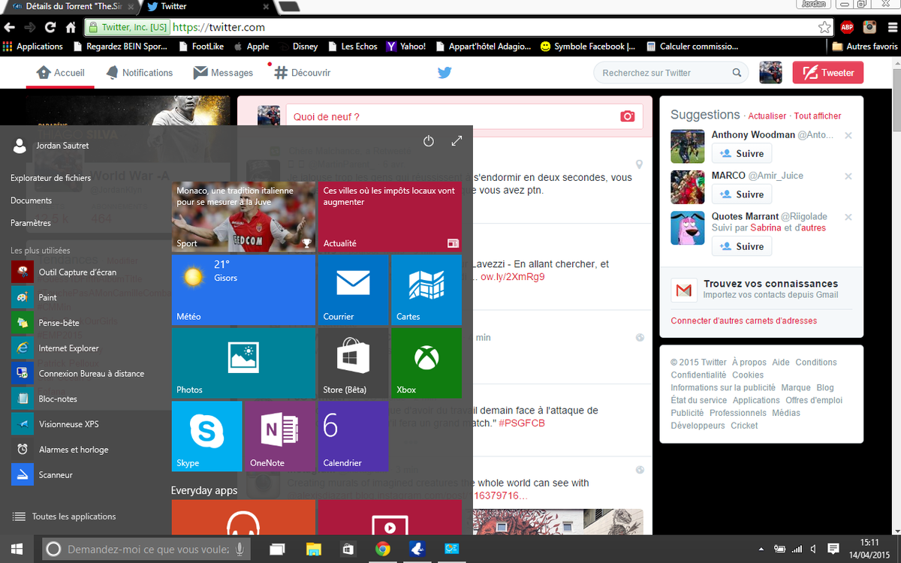Open the Store (Bêta) tile
This screenshot has width=901, height=563.
pos(353,363)
